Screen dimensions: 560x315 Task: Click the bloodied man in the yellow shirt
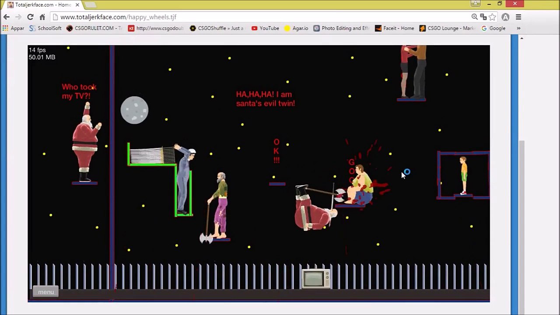pos(360,185)
